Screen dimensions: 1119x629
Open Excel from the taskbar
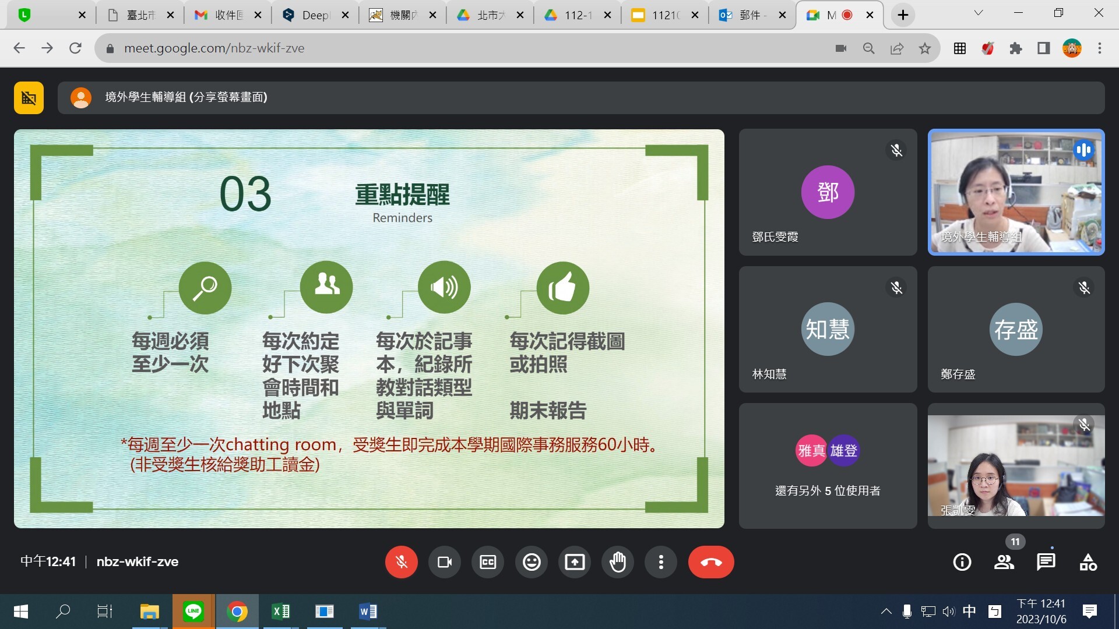281,611
